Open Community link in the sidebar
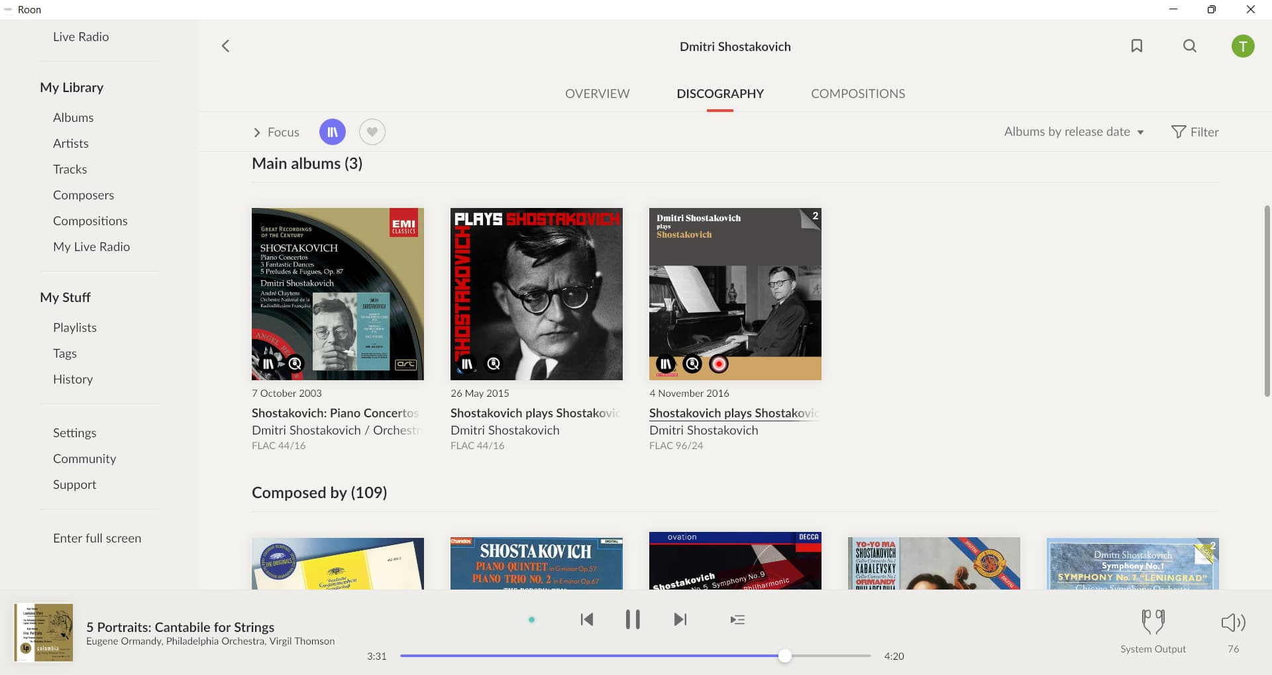This screenshot has height=675, width=1272. click(84, 458)
